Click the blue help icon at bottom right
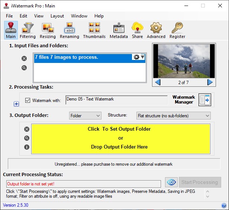The width and height of the screenshot is (229, 210). pyautogui.click(x=224, y=206)
